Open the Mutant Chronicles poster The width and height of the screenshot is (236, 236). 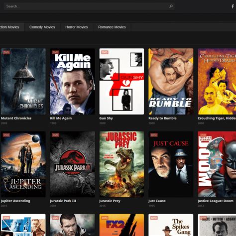coord(23,81)
